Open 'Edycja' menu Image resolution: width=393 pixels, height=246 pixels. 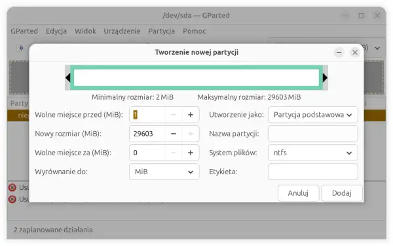pyautogui.click(x=56, y=31)
